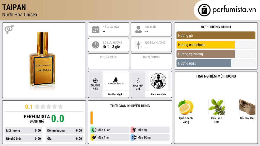Screen dimensions: 260x146
Task: Click the ĐỘ TOẢ HƯƠNG label
Action: click(x=155, y=43)
